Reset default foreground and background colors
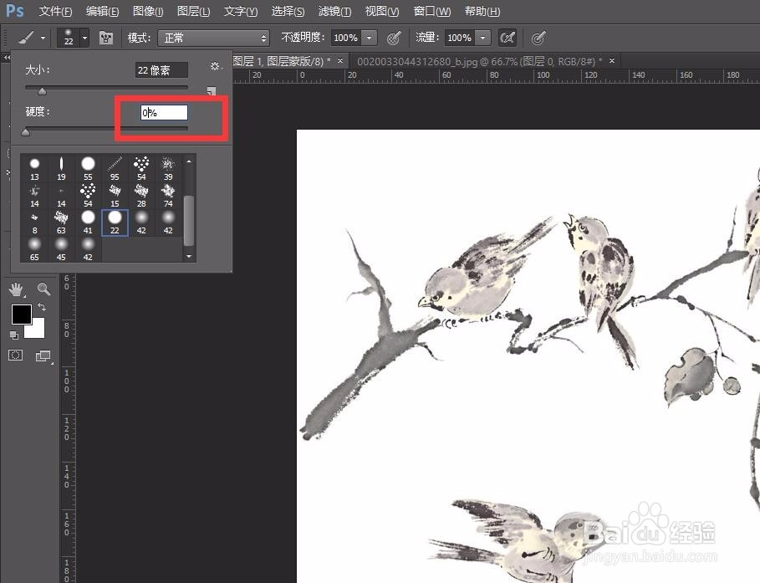This screenshot has width=760, height=583. (14, 335)
